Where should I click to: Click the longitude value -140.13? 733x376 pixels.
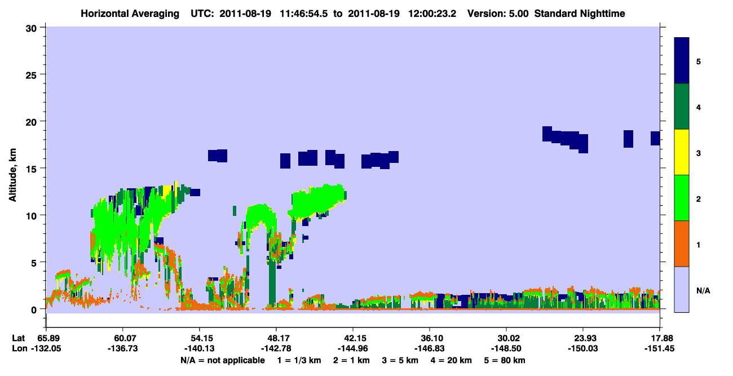199,349
